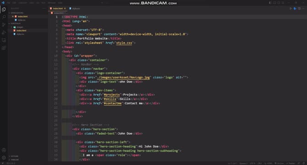This screenshot has width=307, height=165.
Task: Click the Prettier status bar button
Action: point(291,163)
